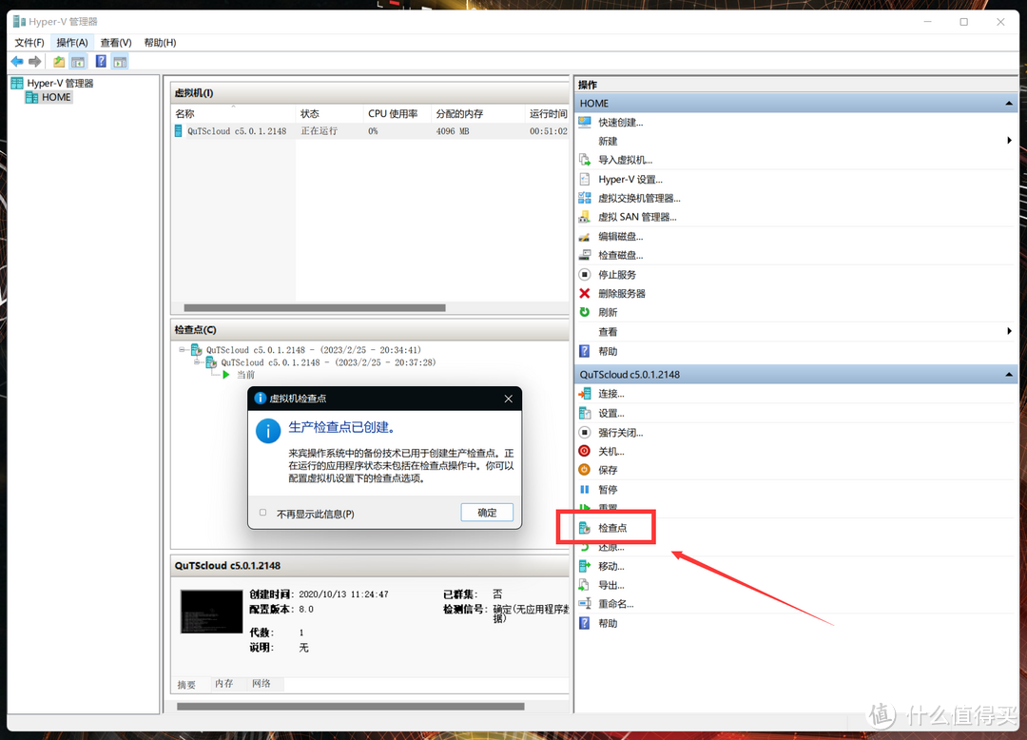Click 导入虚拟机... import action
Image resolution: width=1027 pixels, height=740 pixels.
(x=625, y=160)
